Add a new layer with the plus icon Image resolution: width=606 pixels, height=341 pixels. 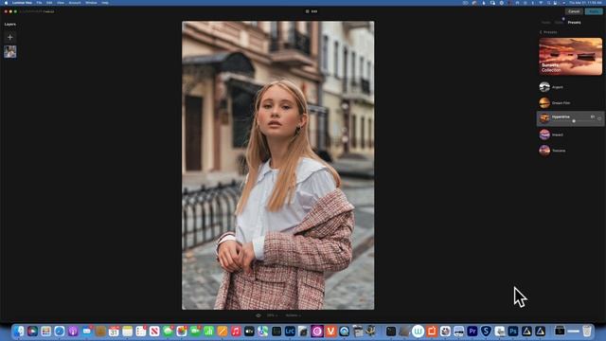10,38
